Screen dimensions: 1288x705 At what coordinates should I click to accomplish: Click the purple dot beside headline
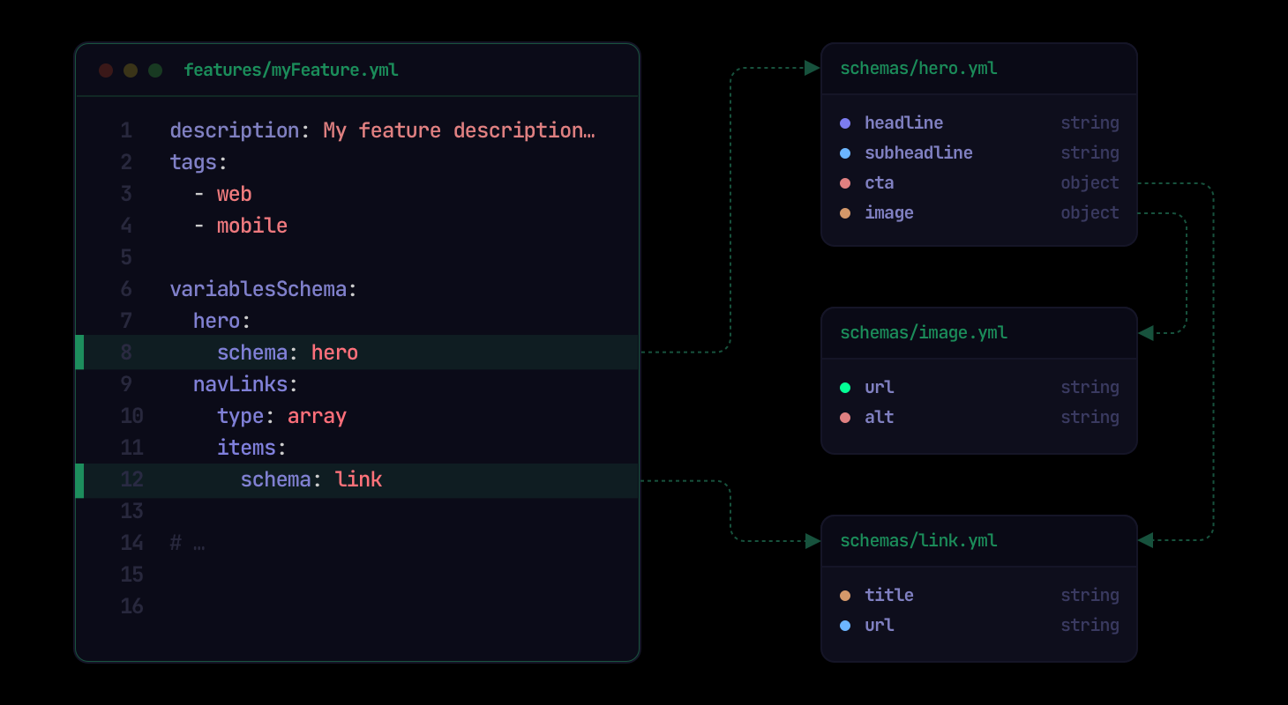click(x=845, y=123)
